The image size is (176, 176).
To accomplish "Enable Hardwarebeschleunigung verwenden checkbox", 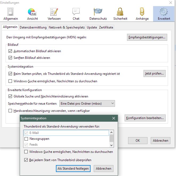I will (10, 111).
